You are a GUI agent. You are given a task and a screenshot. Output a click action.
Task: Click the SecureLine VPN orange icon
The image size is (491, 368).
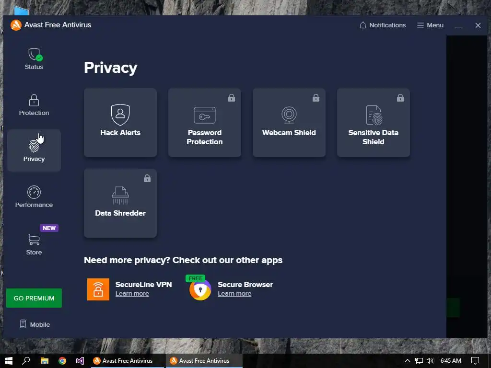(98, 289)
